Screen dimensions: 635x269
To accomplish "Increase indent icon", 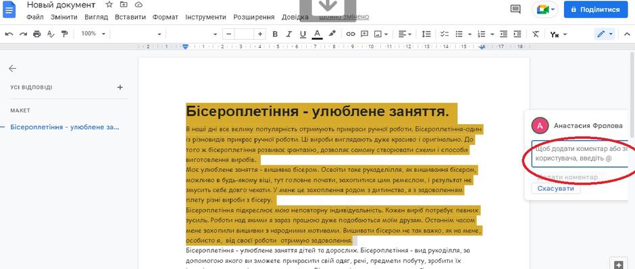I will pos(517,34).
